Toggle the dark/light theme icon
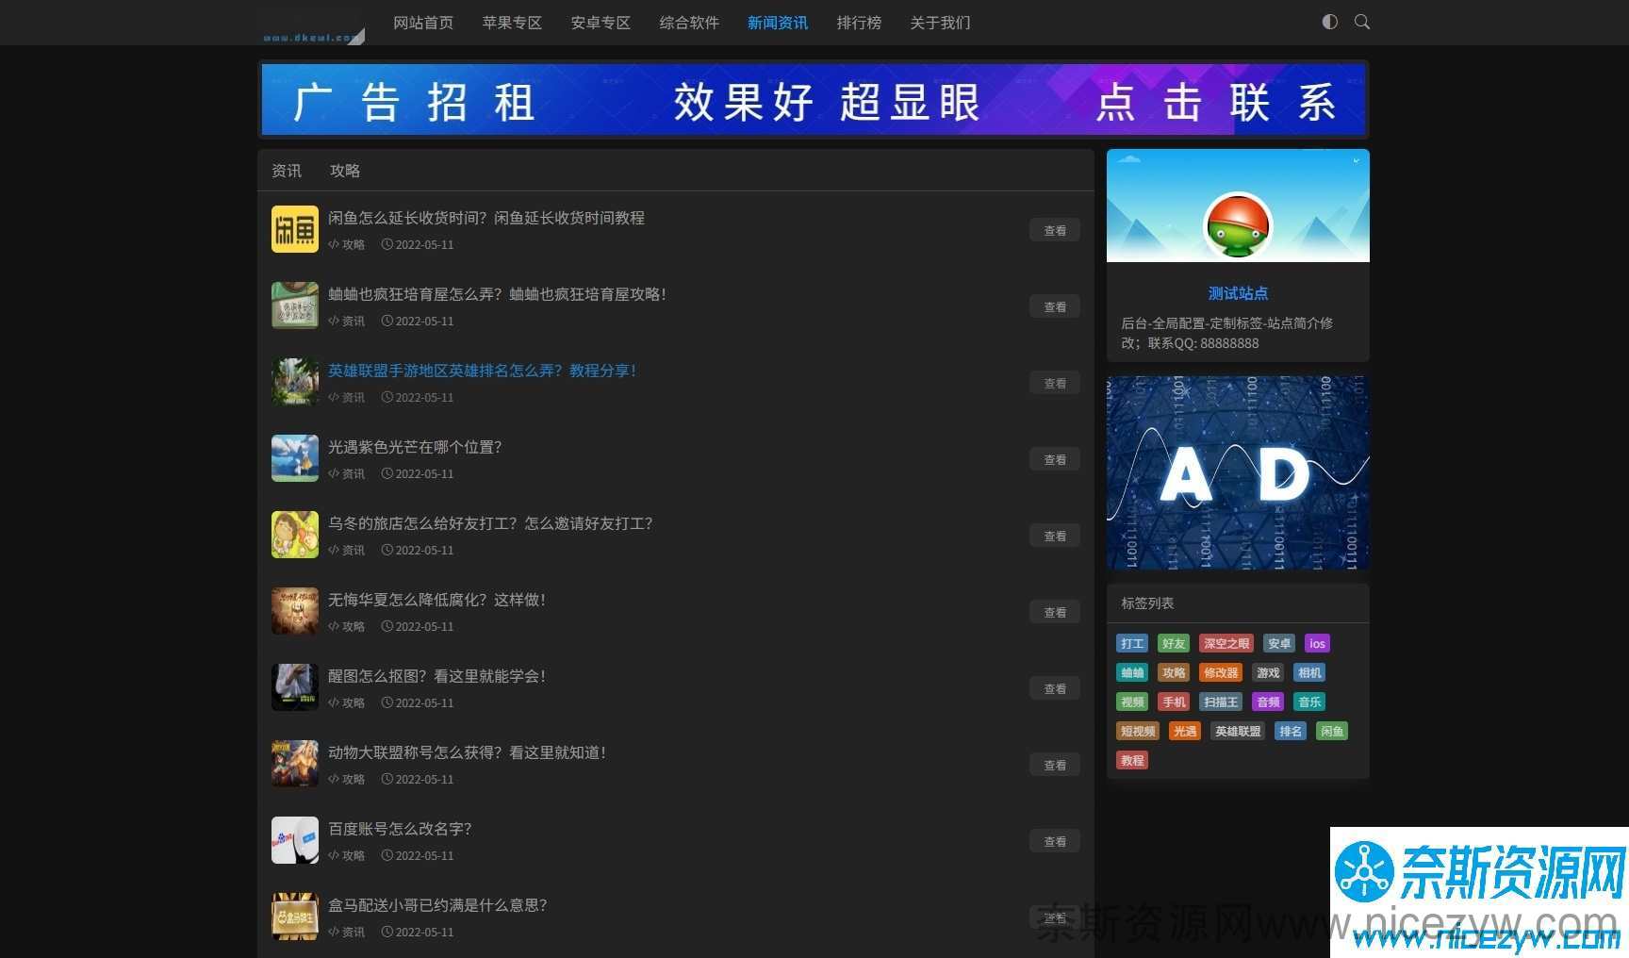The height and width of the screenshot is (958, 1629). 1329,22
